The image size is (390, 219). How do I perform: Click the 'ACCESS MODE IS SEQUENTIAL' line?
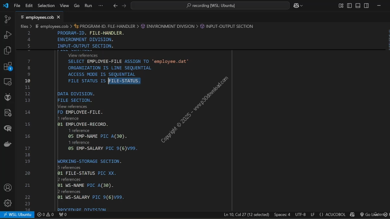[x=102, y=74]
